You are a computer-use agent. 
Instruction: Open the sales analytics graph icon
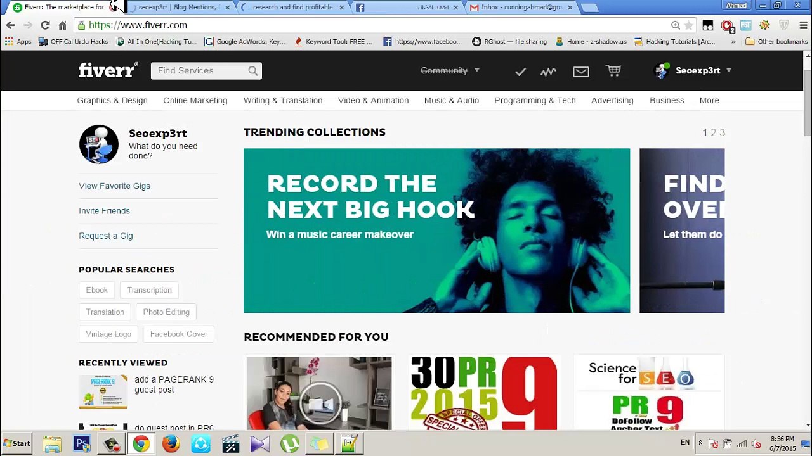[x=548, y=72]
